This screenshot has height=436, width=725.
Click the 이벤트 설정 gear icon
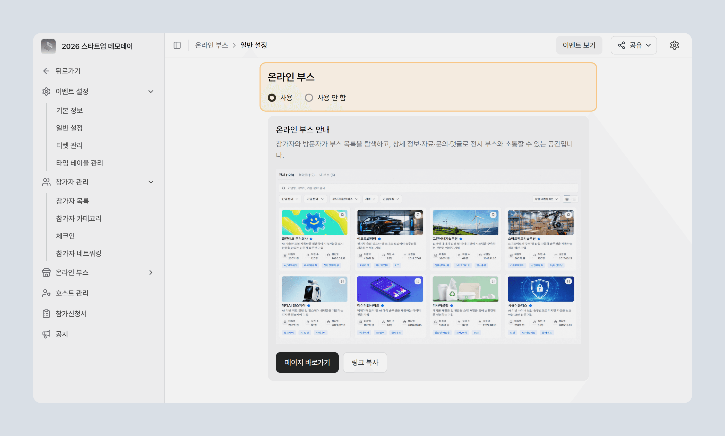click(x=46, y=91)
